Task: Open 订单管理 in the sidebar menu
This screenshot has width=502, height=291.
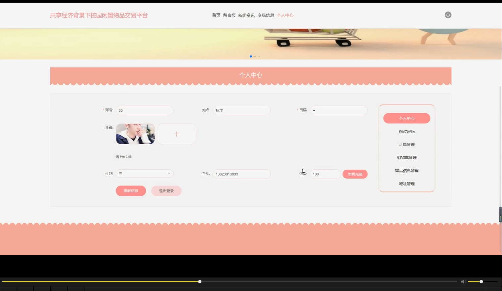Action: pos(406,144)
